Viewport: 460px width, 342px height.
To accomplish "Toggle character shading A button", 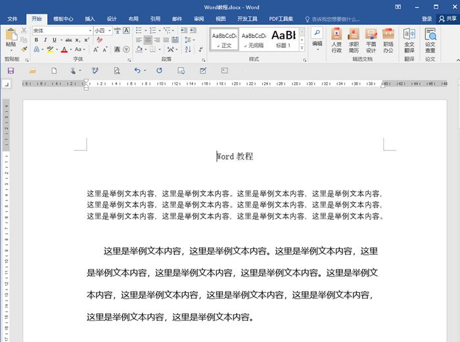I will (x=117, y=49).
